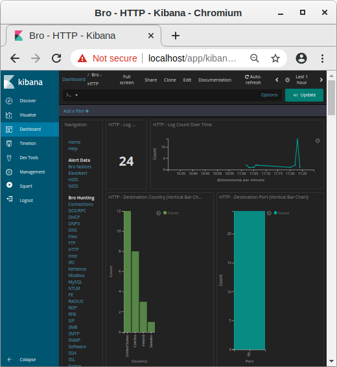Open the NIDS link
Screen dimensions: 337x367
[73, 186]
